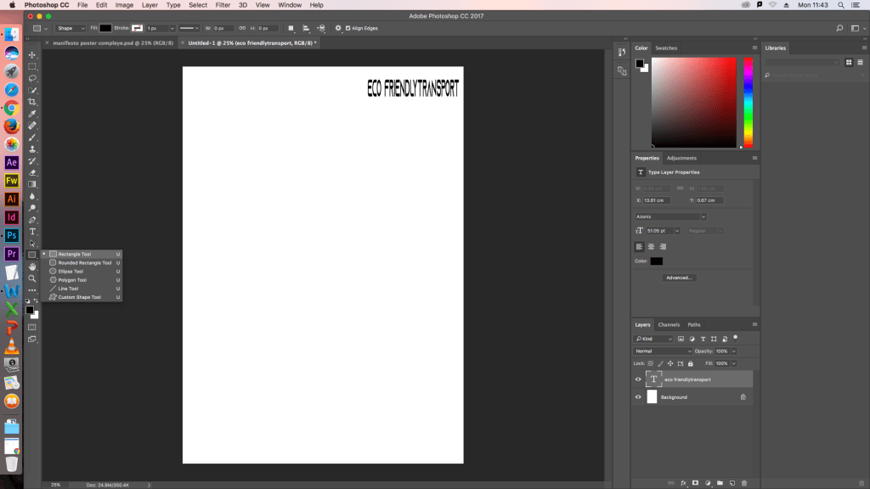The width and height of the screenshot is (870, 489).
Task: Select the Zoom magnifier tool
Action: pyautogui.click(x=32, y=278)
